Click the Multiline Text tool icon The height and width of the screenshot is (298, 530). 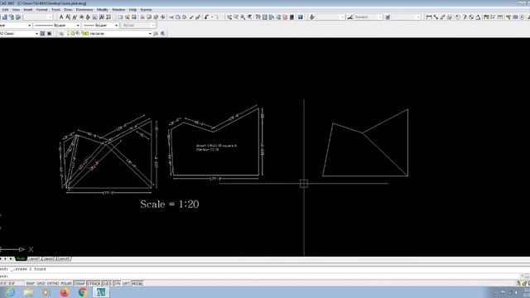coord(61,17)
